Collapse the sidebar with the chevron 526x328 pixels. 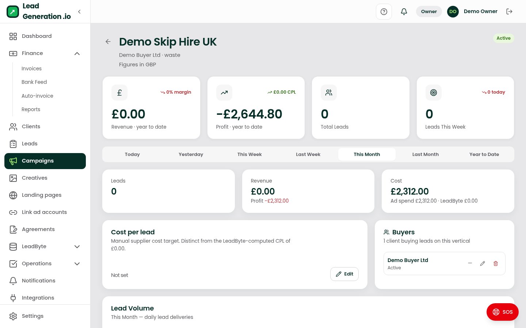click(79, 12)
